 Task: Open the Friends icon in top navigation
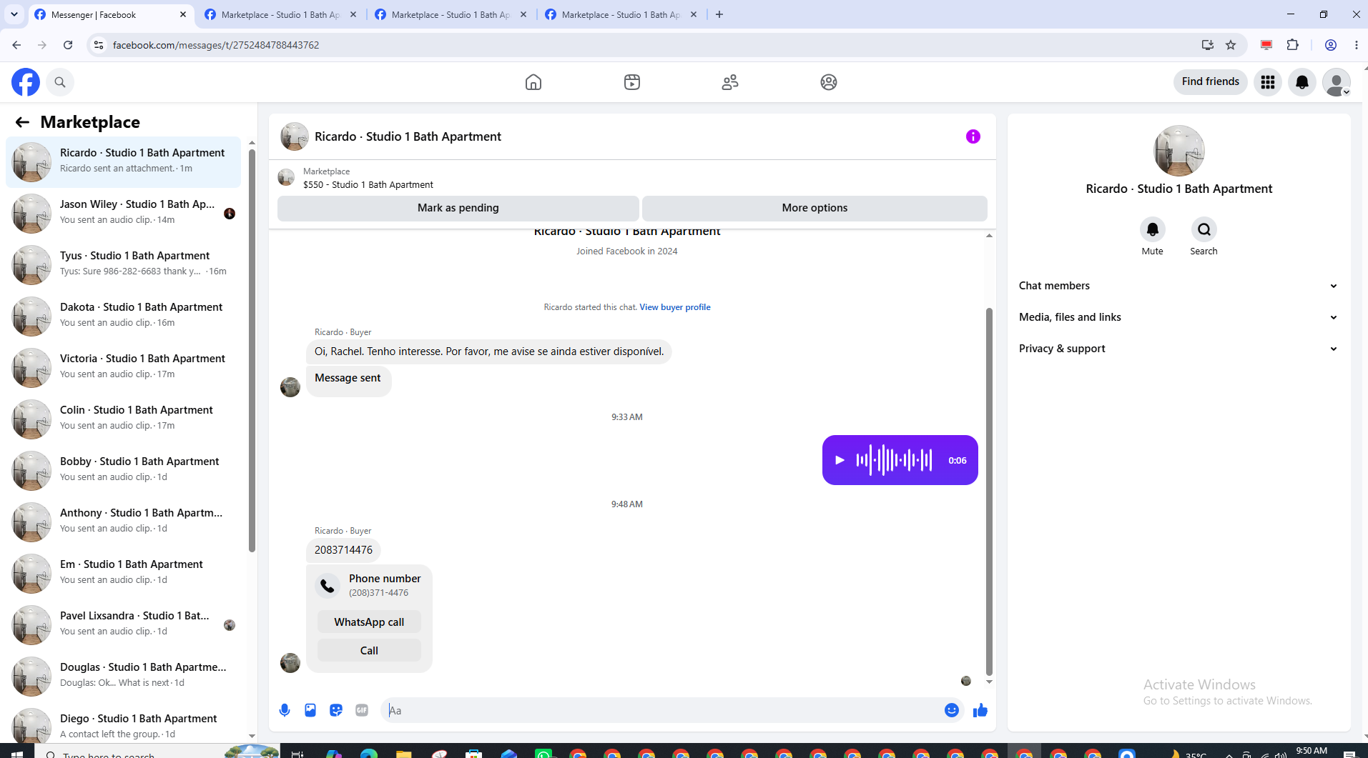pos(730,82)
